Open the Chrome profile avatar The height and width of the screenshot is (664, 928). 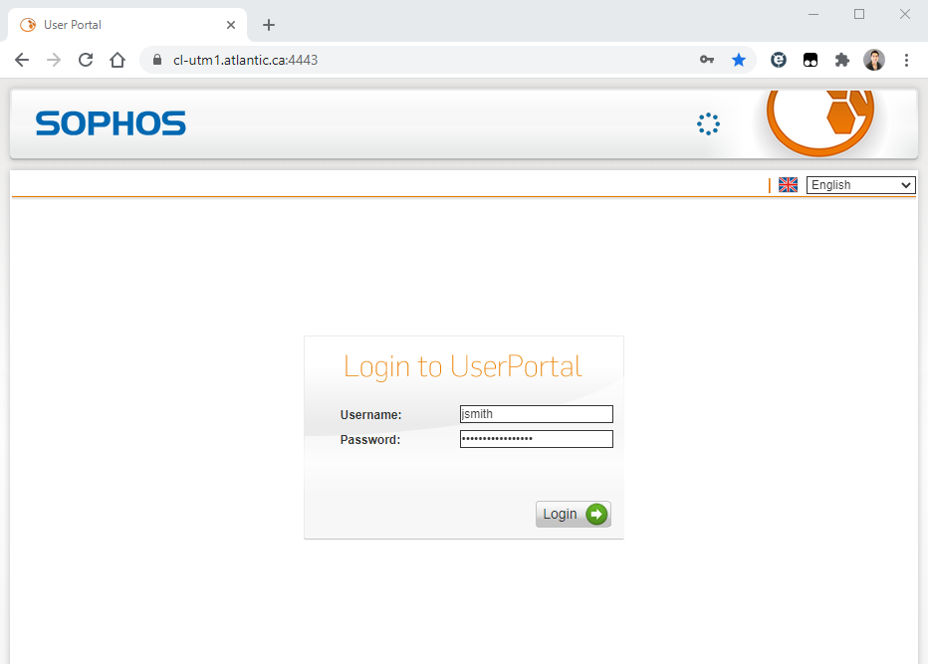874,60
